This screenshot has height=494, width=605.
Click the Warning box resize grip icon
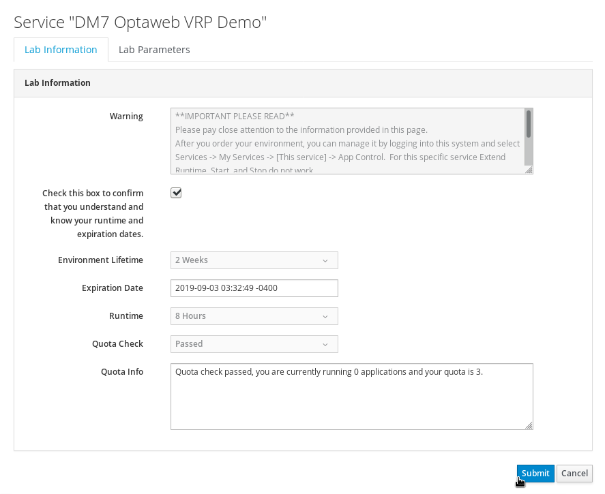point(529,170)
